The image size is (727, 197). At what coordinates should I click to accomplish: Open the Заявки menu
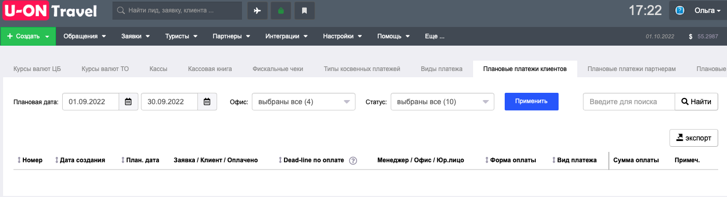point(135,36)
